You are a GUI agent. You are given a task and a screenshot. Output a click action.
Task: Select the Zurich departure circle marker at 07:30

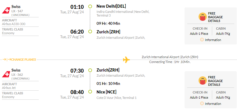point(90,70)
